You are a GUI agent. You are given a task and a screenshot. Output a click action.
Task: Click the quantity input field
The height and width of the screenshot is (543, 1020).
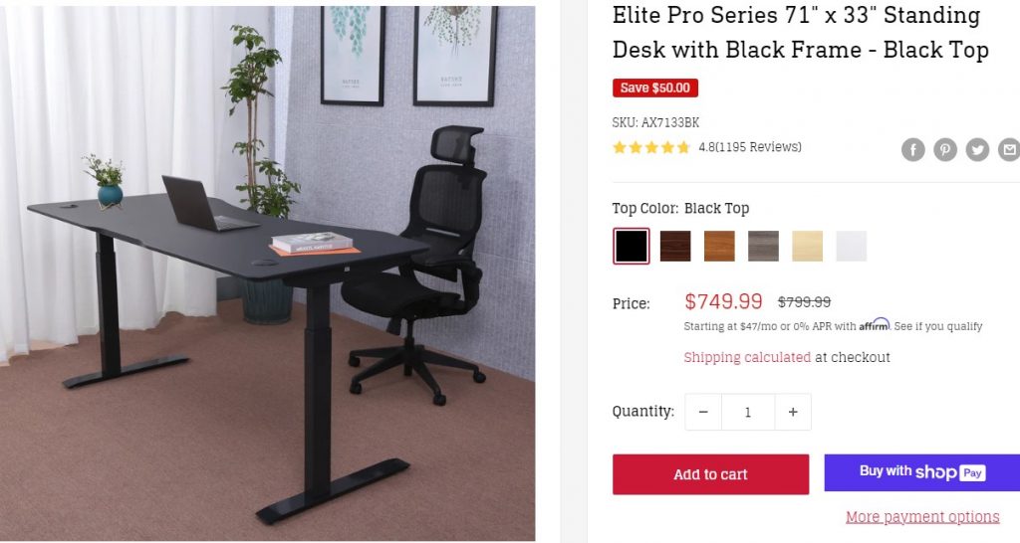748,412
